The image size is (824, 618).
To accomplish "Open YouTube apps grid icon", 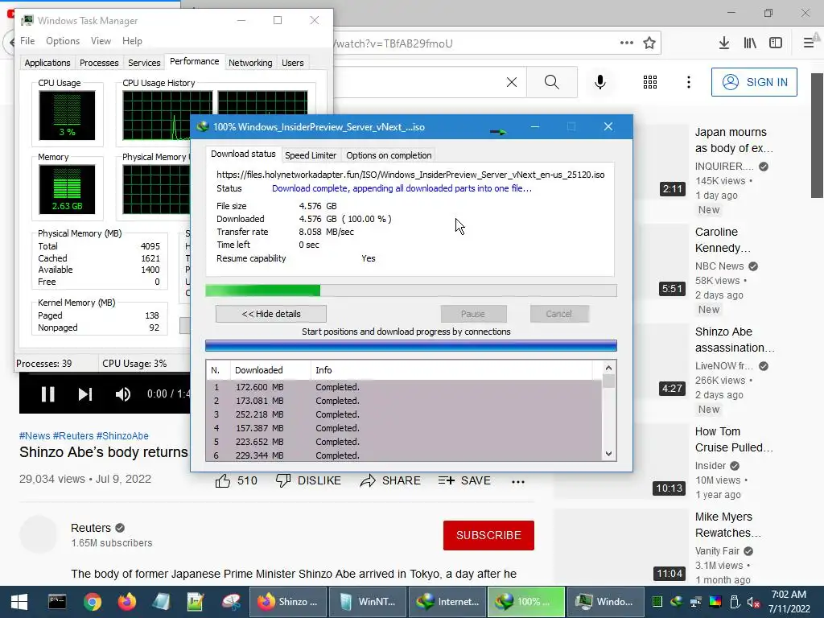I will (x=650, y=82).
